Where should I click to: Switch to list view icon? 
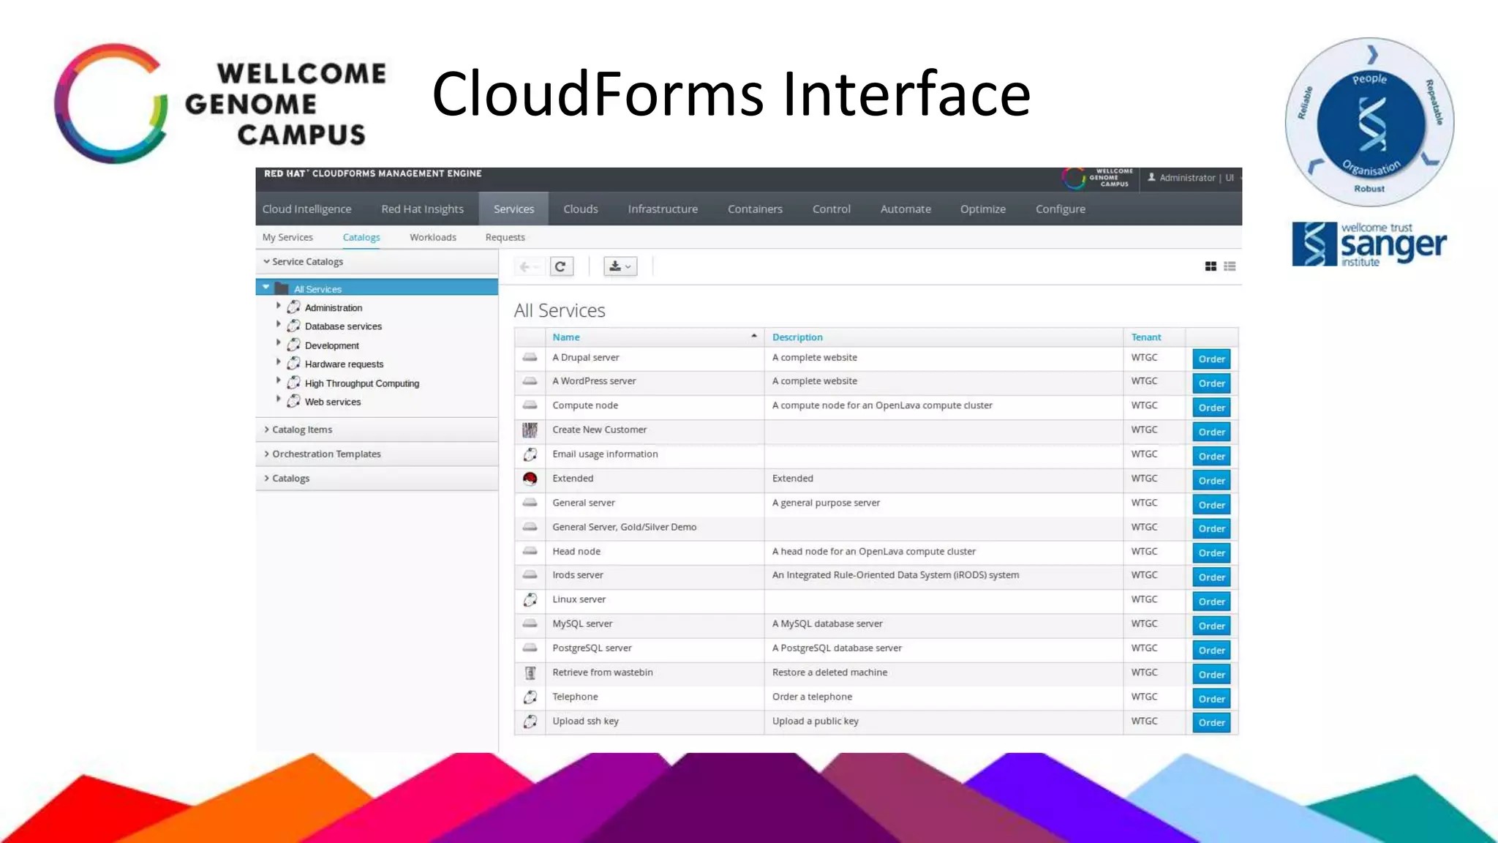click(x=1230, y=266)
